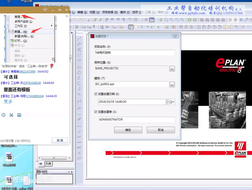The height and width of the screenshot is (190, 252).
Task: Open the 视图(V) menu
Action: click(x=95, y=12)
